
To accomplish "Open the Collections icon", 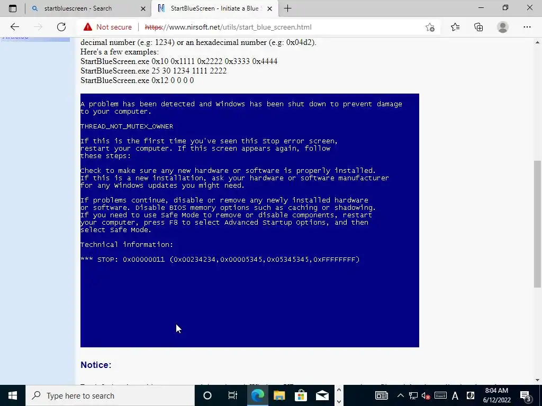I will [478, 27].
